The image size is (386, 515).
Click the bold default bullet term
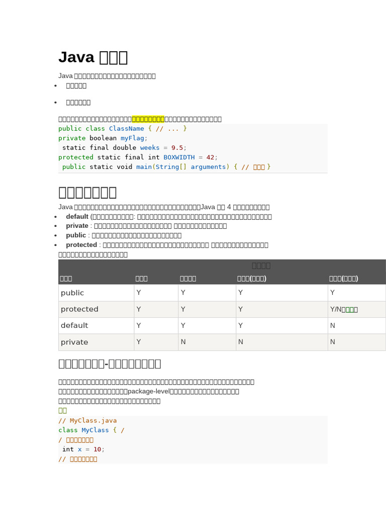click(77, 216)
